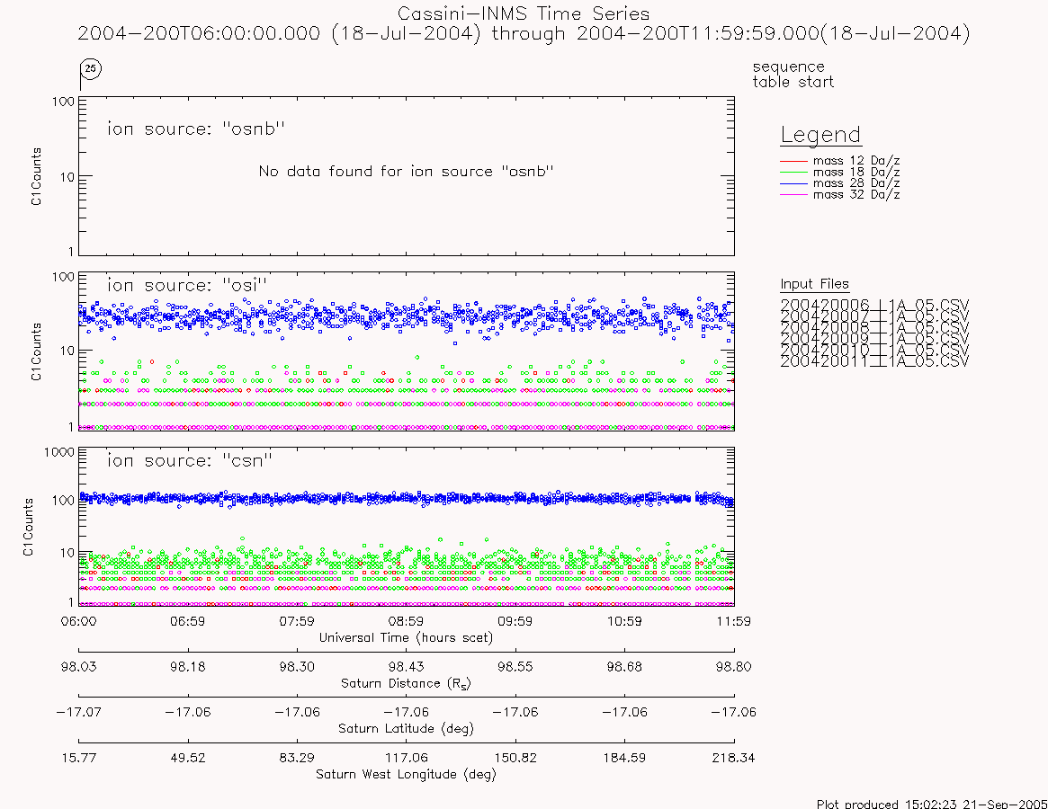Click the Plot produced timestamp text
The image size is (1048, 809).
(932, 803)
